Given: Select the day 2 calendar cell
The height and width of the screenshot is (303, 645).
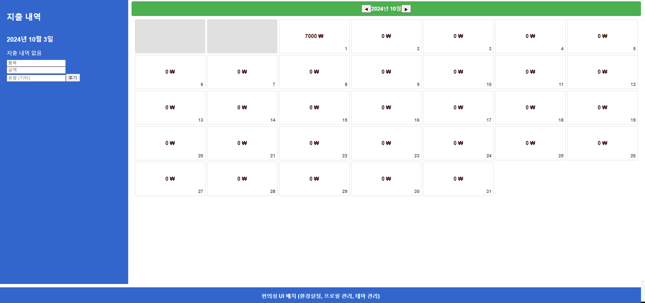Looking at the screenshot, I should (x=386, y=36).
